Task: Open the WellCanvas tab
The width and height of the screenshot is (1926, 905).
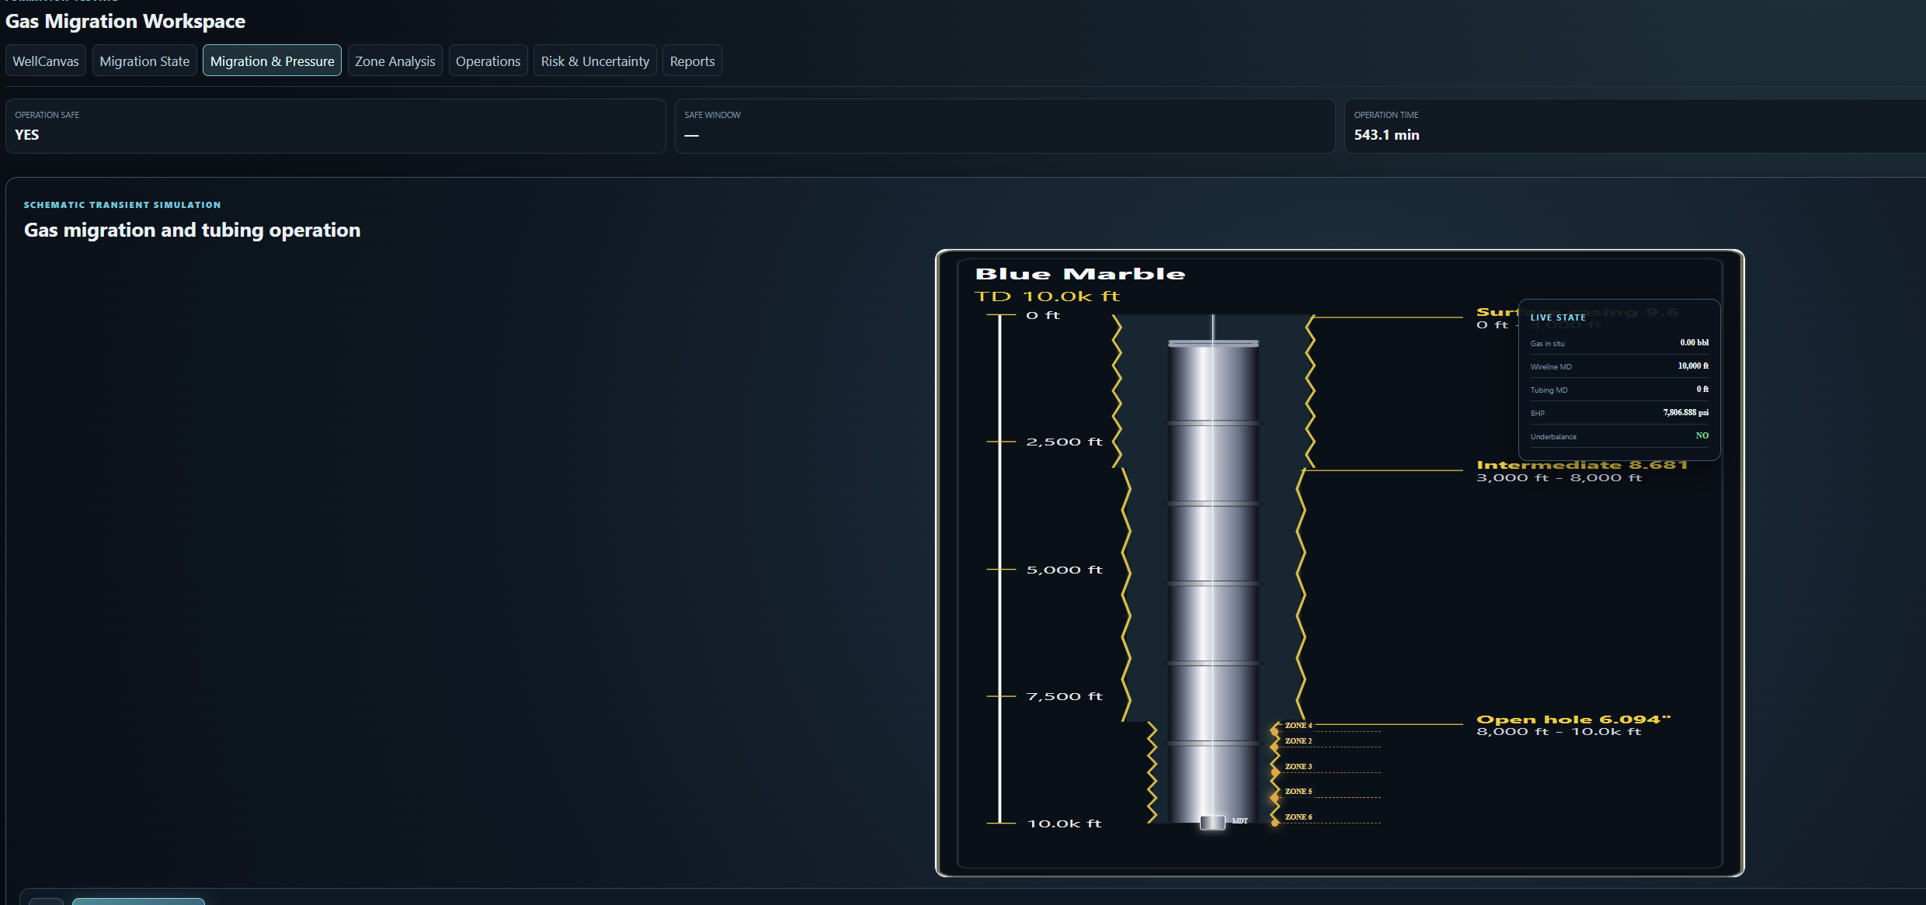Action: 46,61
